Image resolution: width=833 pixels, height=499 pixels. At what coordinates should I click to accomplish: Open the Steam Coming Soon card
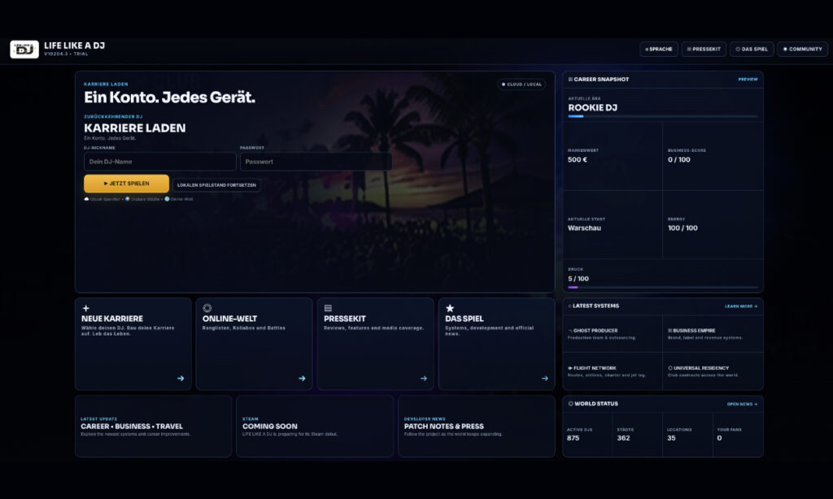click(x=315, y=427)
